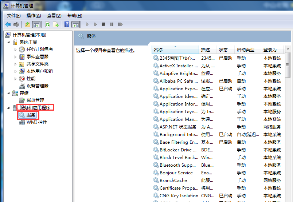Click the Refresh toolbar icon
The height and width of the screenshot is (202, 293).
48,24
